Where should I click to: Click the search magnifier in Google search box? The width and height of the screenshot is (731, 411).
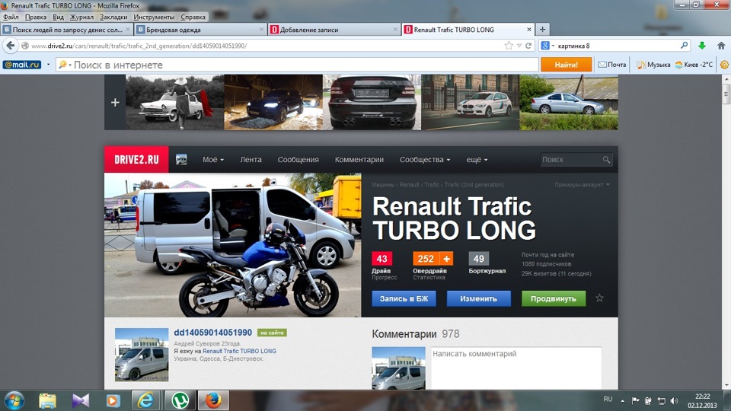tap(684, 45)
